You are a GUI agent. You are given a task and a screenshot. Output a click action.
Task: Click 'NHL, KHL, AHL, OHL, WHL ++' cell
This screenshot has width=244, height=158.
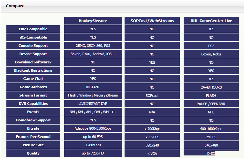pyautogui.click(x=93, y=112)
